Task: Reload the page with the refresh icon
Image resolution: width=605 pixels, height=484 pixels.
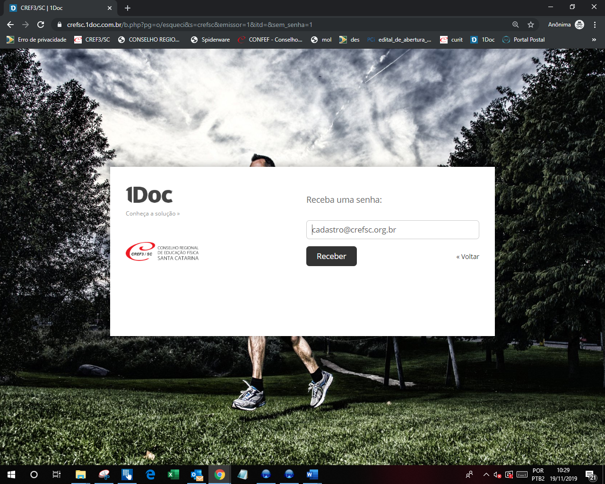Action: (x=41, y=25)
